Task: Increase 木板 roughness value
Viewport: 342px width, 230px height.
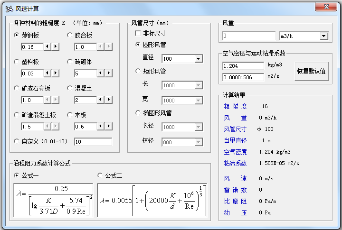Action: [109, 126]
